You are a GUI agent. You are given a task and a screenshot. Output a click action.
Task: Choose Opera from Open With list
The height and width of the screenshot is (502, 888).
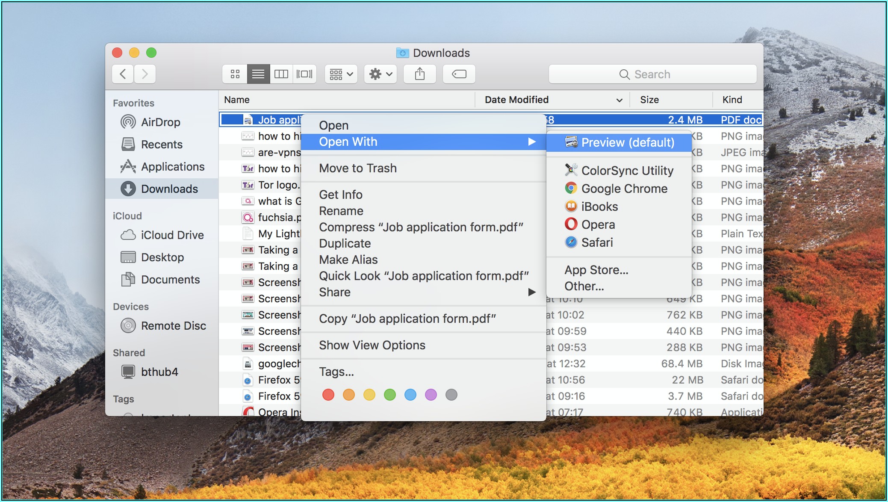coord(598,224)
